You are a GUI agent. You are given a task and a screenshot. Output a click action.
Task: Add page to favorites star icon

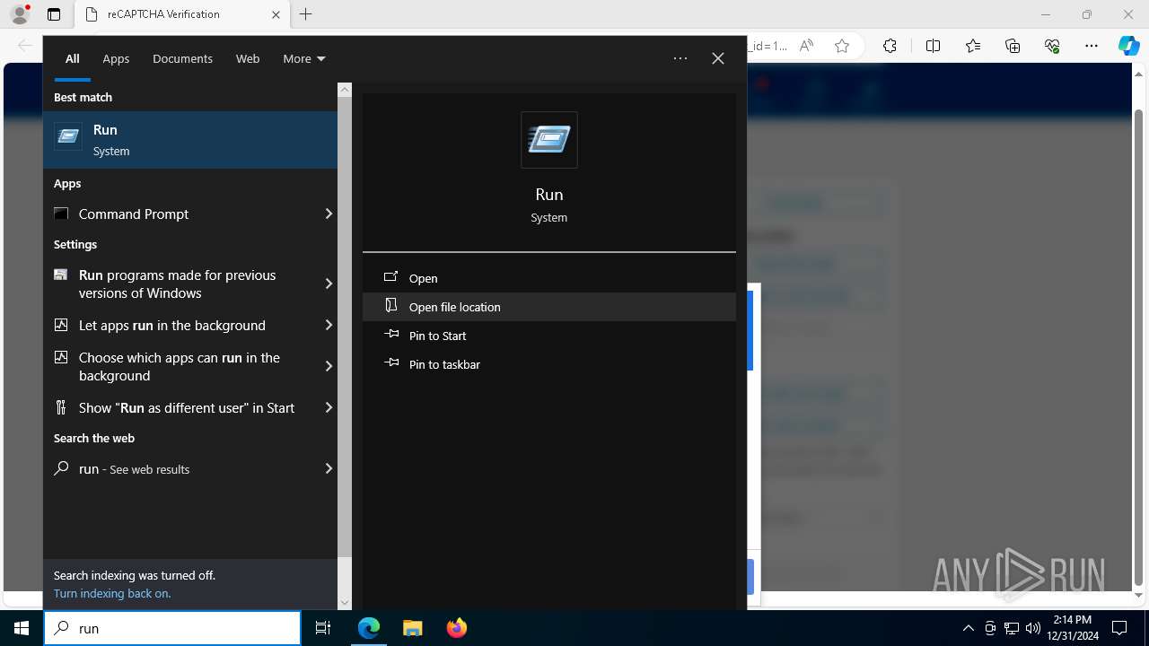click(842, 46)
